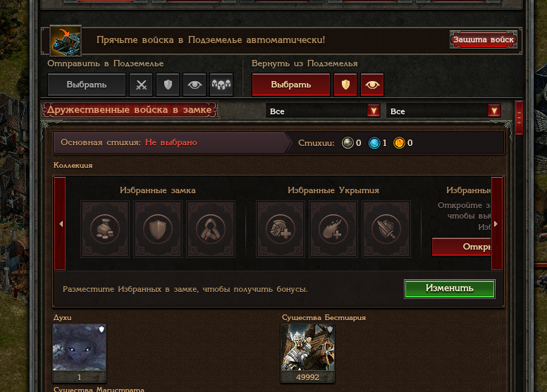The image size is (547, 392).
Task: Show previous collection with left arrow
Action: point(60,223)
